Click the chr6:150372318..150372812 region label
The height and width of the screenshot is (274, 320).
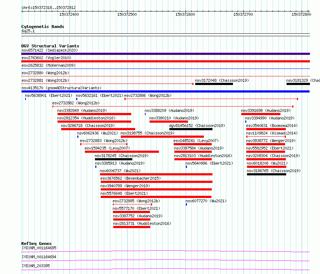pyautogui.click(x=49, y=8)
